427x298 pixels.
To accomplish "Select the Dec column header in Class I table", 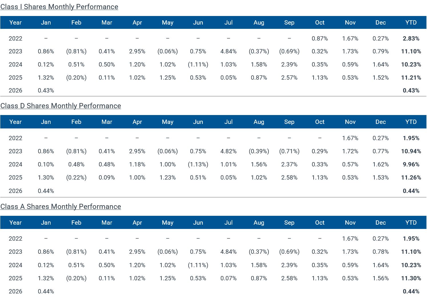I will [380, 23].
